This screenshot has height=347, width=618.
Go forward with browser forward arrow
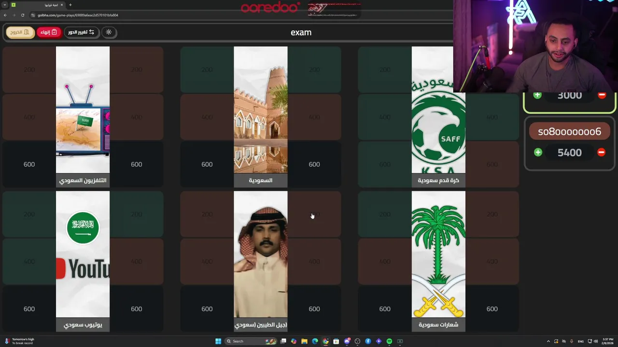coord(14,15)
